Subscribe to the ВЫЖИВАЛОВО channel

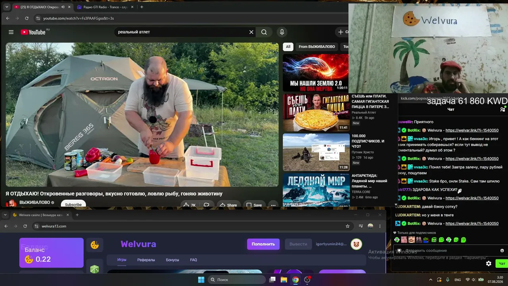tap(73, 204)
